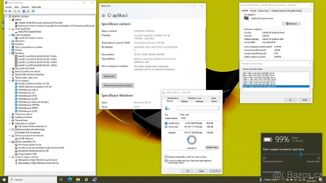Click the 'Vyčištění disku' button
This screenshot has width=326, height=183.
(x=212, y=147)
